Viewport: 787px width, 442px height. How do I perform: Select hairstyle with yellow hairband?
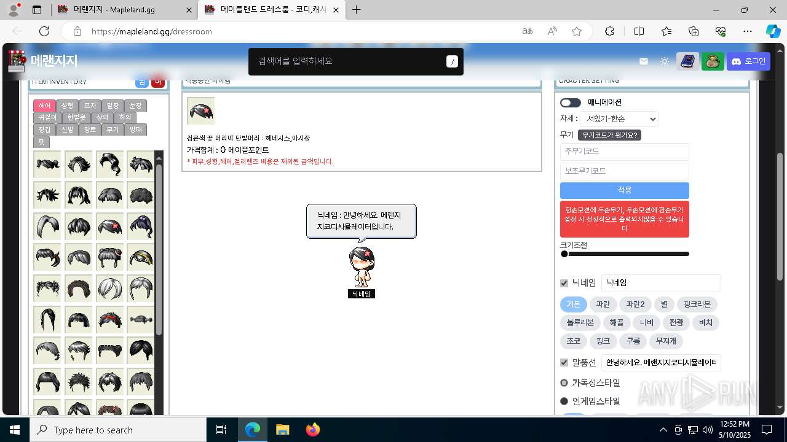141,258
